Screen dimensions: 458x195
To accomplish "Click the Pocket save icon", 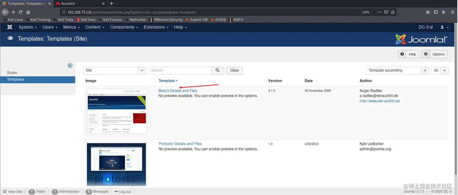I will click(386, 12).
